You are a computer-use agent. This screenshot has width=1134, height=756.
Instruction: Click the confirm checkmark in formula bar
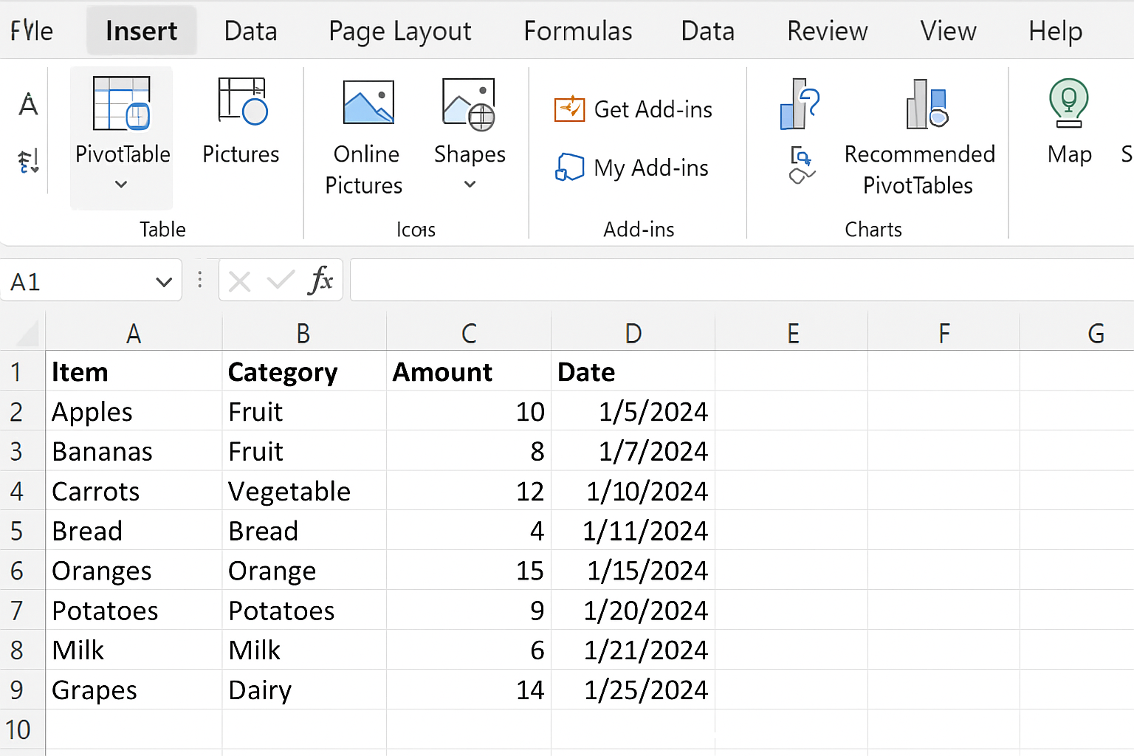pyautogui.click(x=281, y=281)
